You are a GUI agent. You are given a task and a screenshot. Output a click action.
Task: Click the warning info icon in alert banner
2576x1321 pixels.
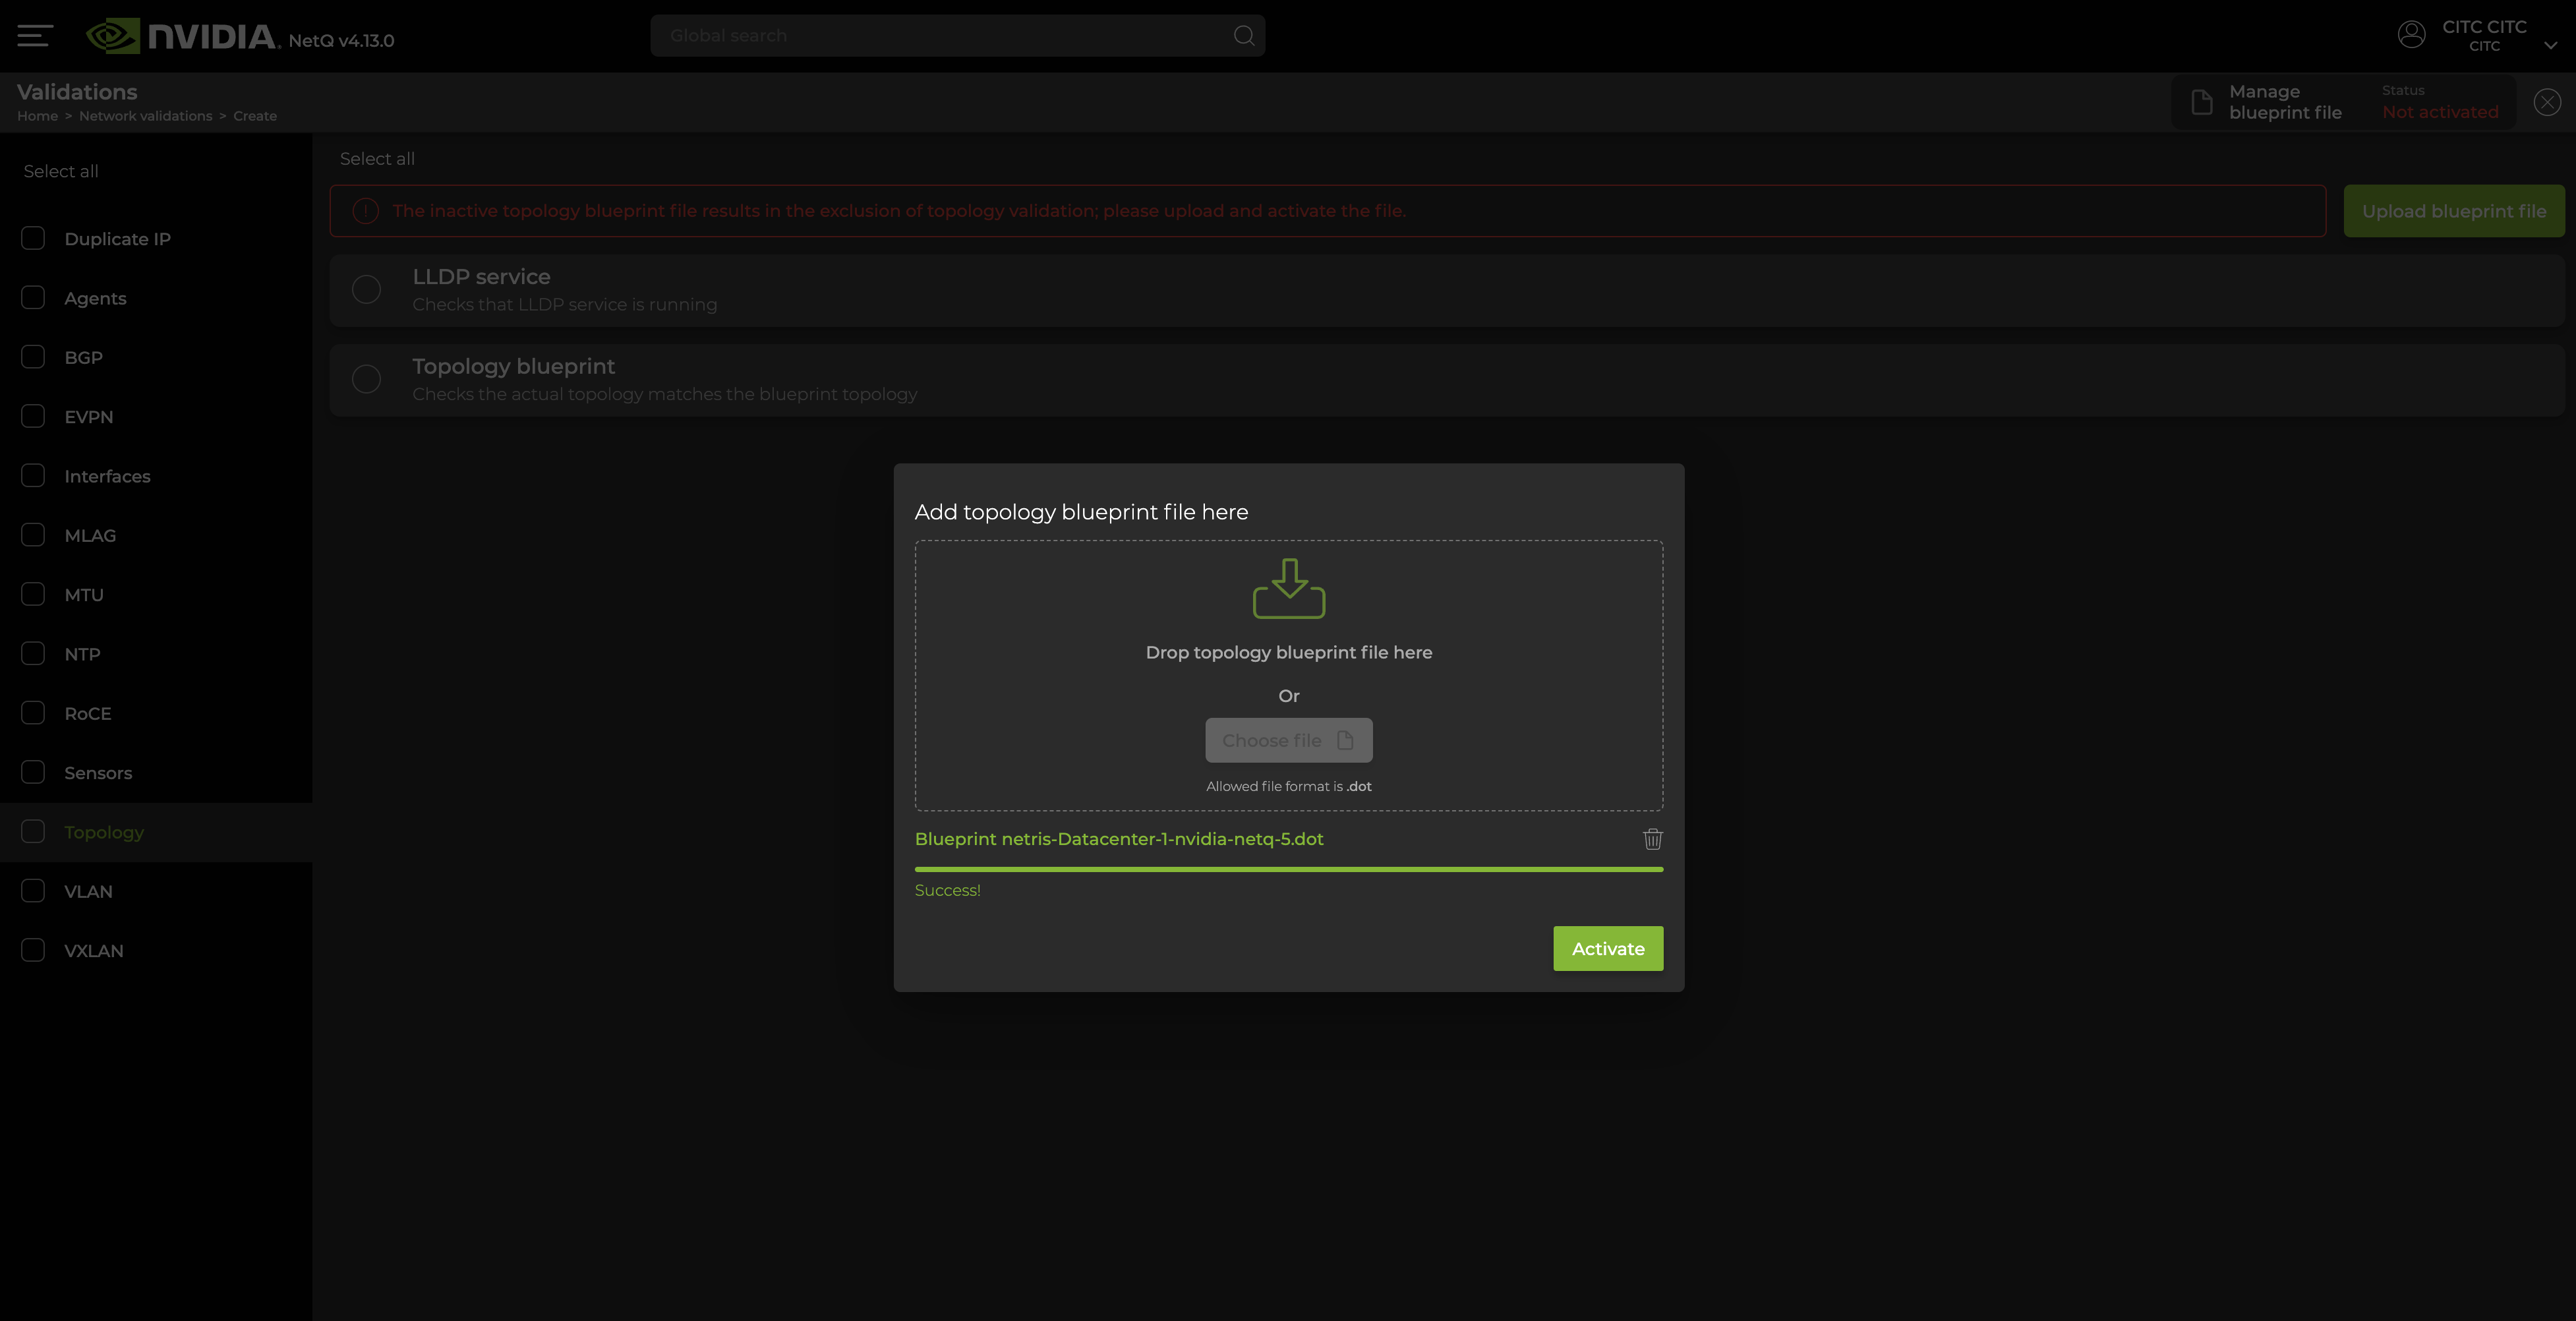click(366, 211)
